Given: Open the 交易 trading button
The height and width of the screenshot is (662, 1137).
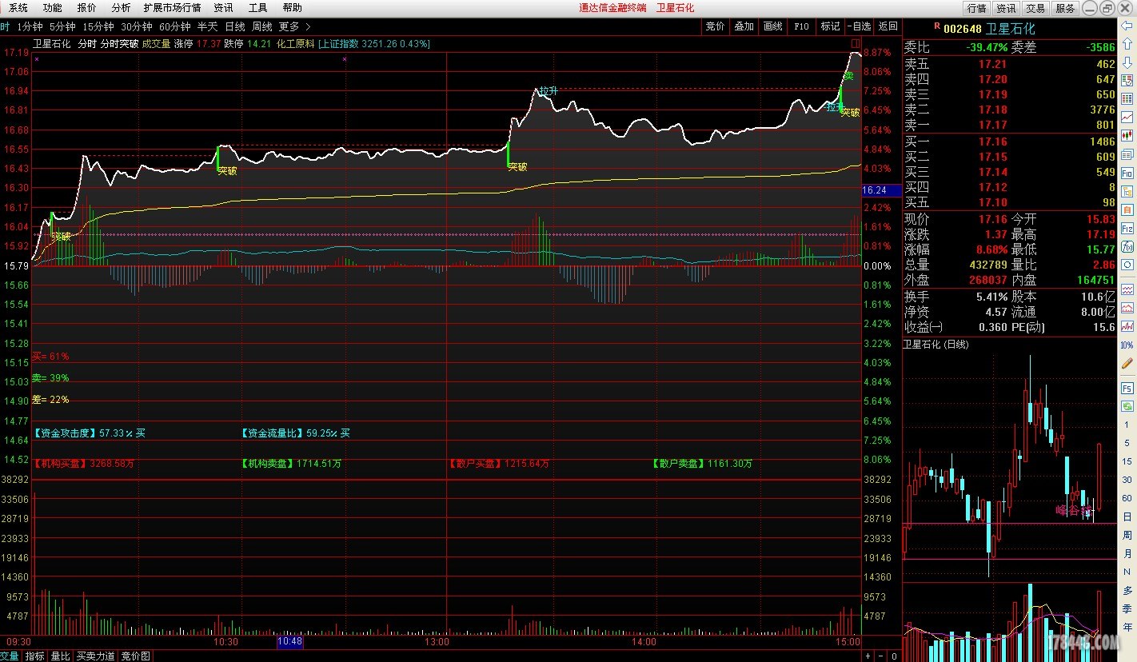Looking at the screenshot, I should coord(1035,8).
